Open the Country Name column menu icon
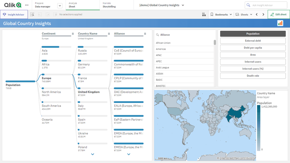 109,34
